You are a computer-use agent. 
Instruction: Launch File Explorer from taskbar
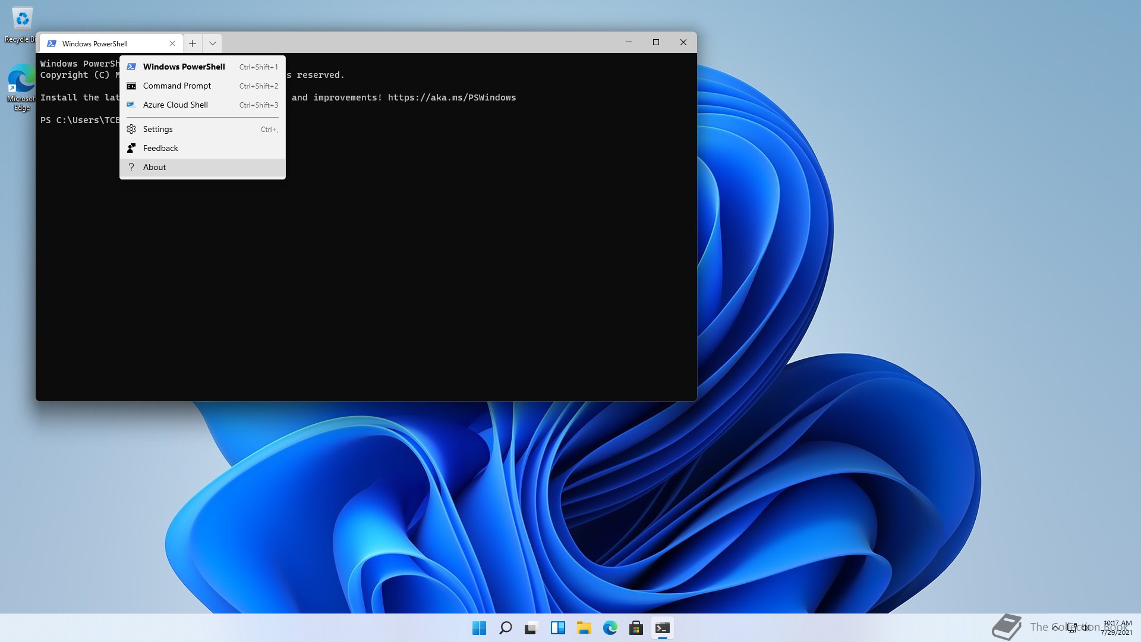click(584, 628)
